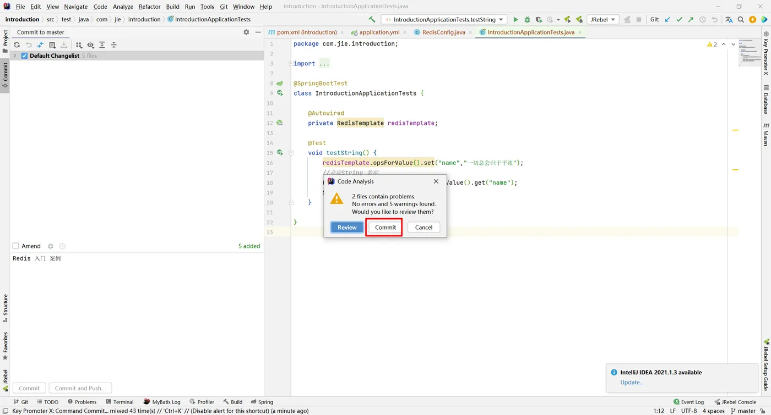Click Expand All in the Commit toolbar
Viewport: 771px width, 415px height.
(102, 45)
